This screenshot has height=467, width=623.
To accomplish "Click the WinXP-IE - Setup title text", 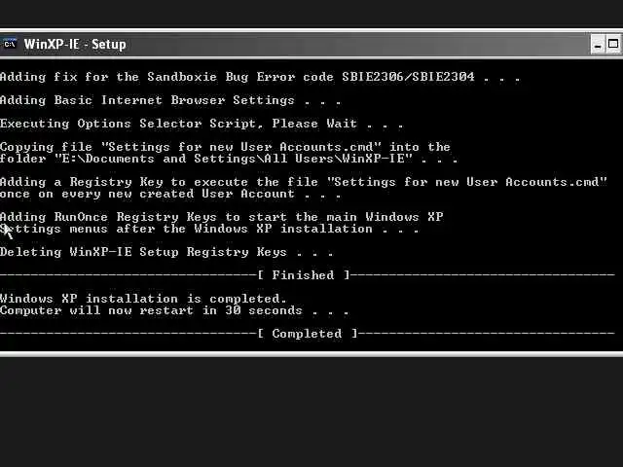I will pos(75,44).
